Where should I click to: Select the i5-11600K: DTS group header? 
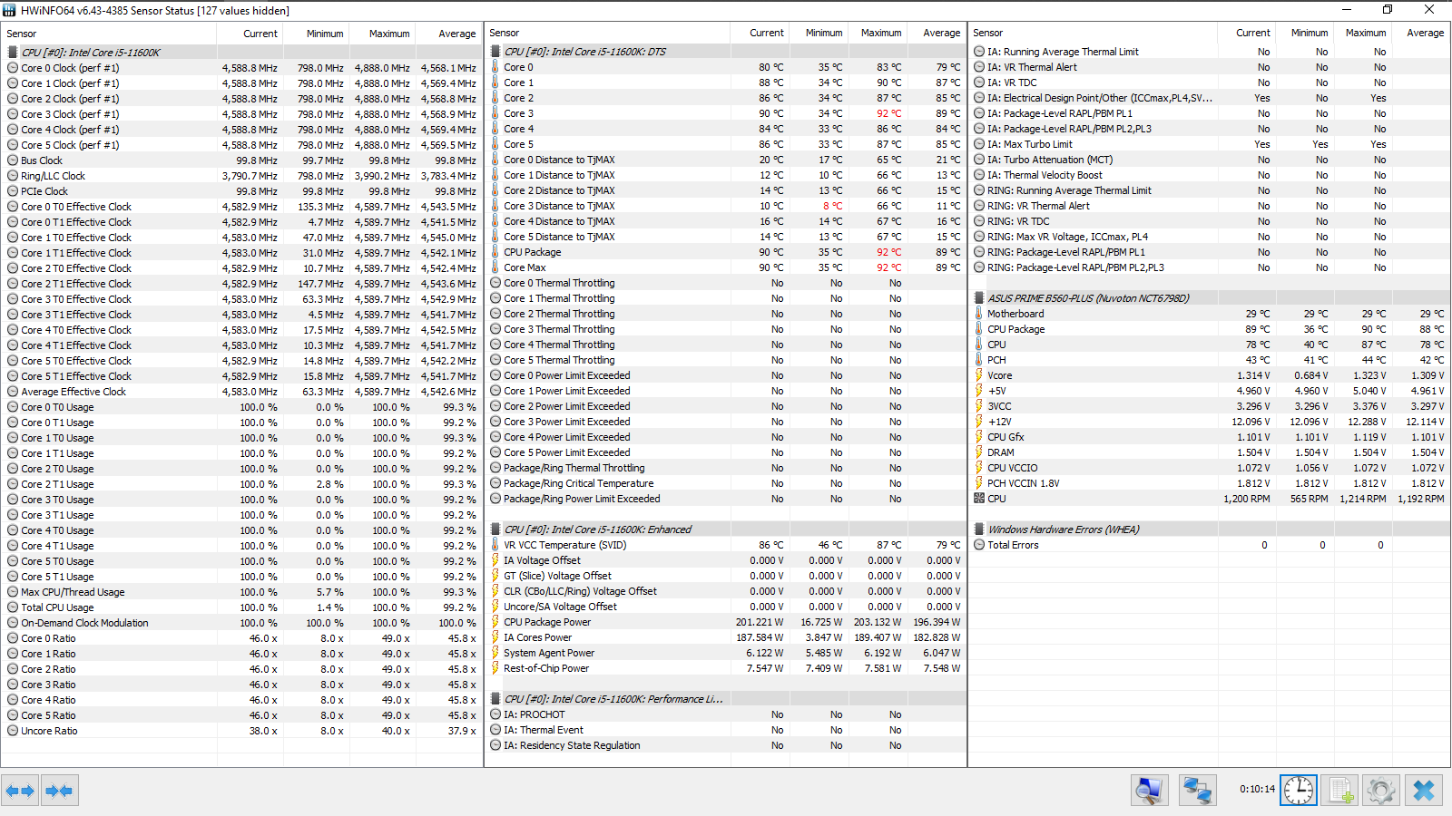point(725,52)
